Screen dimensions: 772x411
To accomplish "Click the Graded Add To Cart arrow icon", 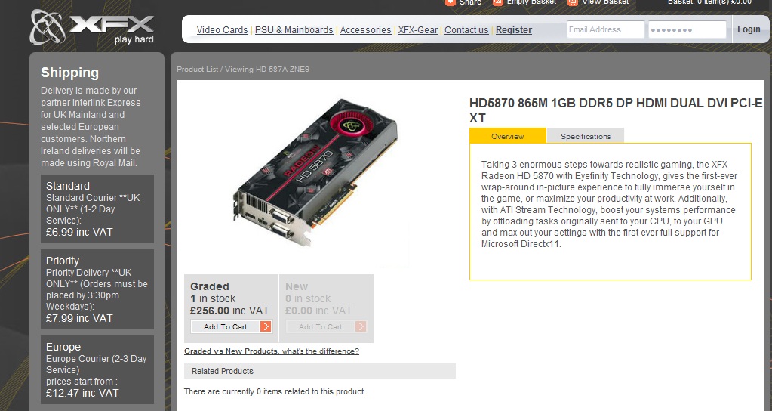I will click(x=266, y=326).
